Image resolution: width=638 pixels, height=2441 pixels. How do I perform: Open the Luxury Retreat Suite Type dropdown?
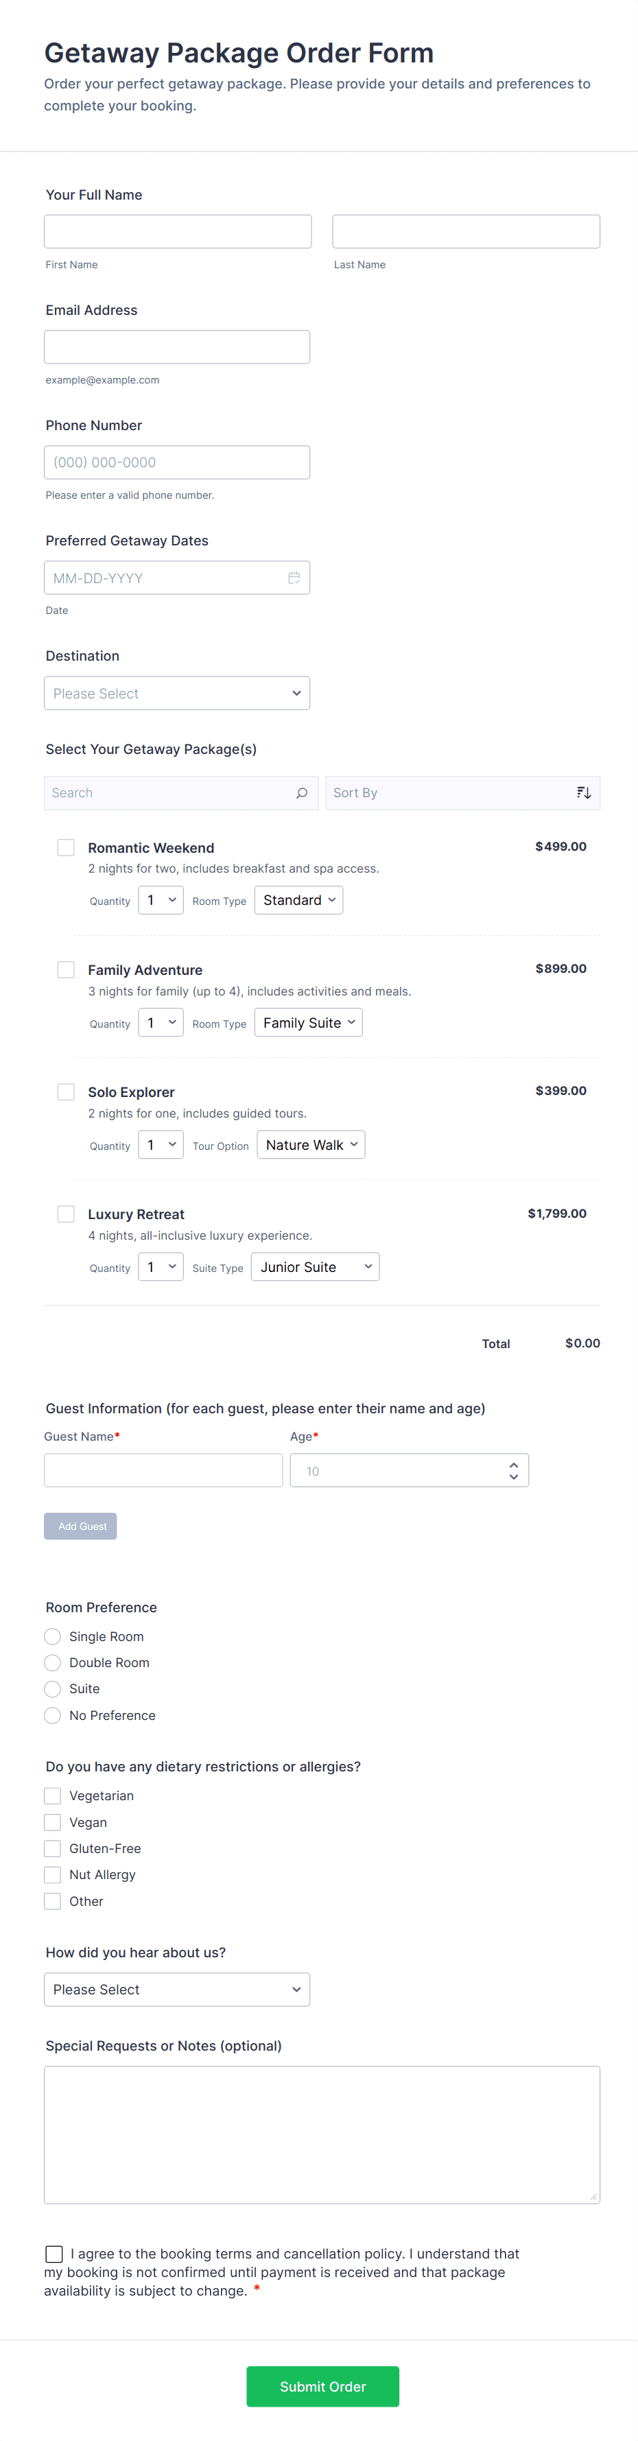tap(315, 1267)
